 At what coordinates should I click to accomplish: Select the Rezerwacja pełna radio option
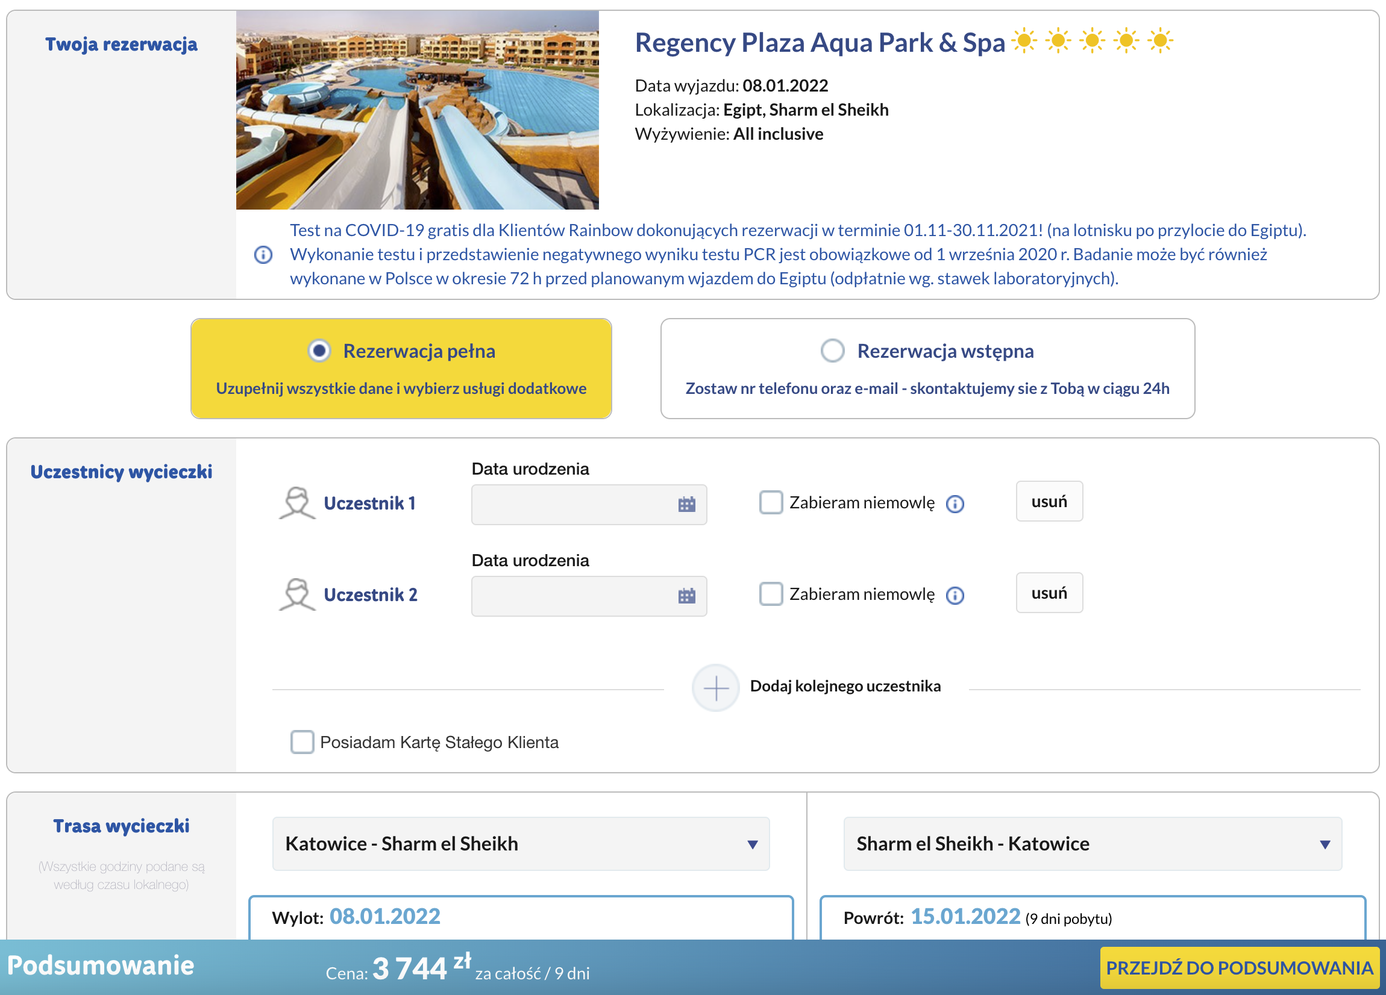coord(319,351)
